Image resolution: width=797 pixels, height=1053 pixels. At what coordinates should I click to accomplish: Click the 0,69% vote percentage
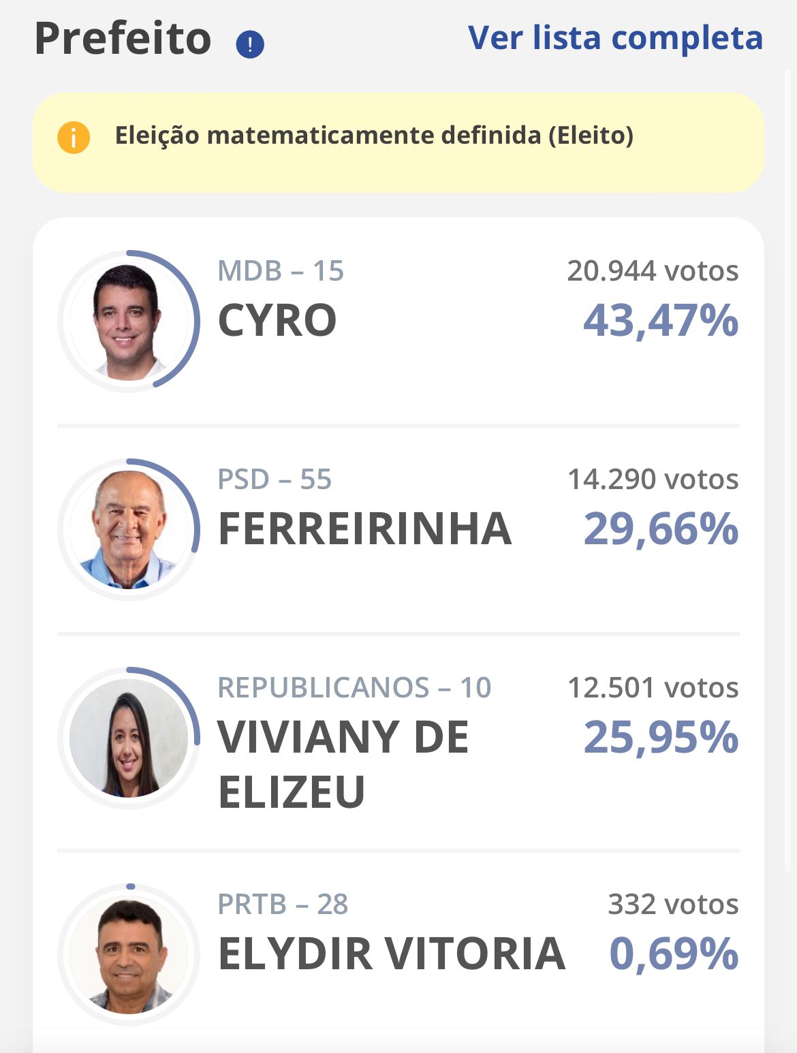point(674,954)
